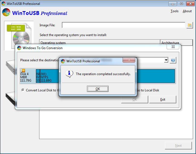Maximize the WinToUSB Professional main window
Image resolution: width=196 pixels, height=154 pixels.
pyautogui.click(x=181, y=4)
